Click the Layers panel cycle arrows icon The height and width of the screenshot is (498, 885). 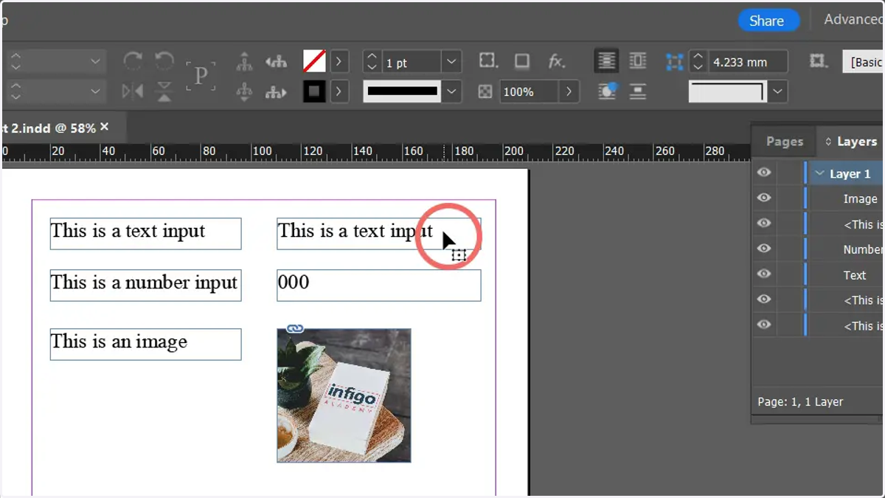[828, 142]
